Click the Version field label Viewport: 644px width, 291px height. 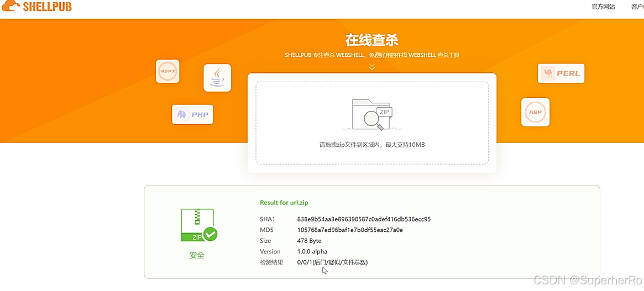(270, 251)
